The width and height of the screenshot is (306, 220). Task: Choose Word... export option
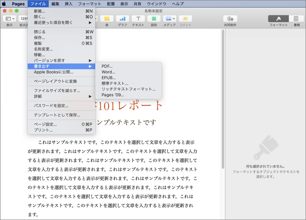point(108,72)
